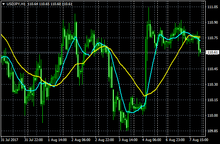Click the 110.45 price scale label
Viewport: 220px width, 144px height.
point(213,69)
